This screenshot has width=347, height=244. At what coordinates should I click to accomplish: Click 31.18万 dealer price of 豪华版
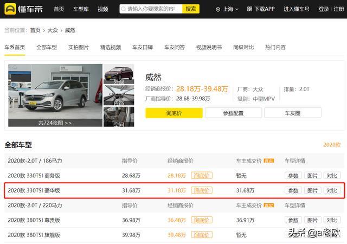[x=177, y=190]
